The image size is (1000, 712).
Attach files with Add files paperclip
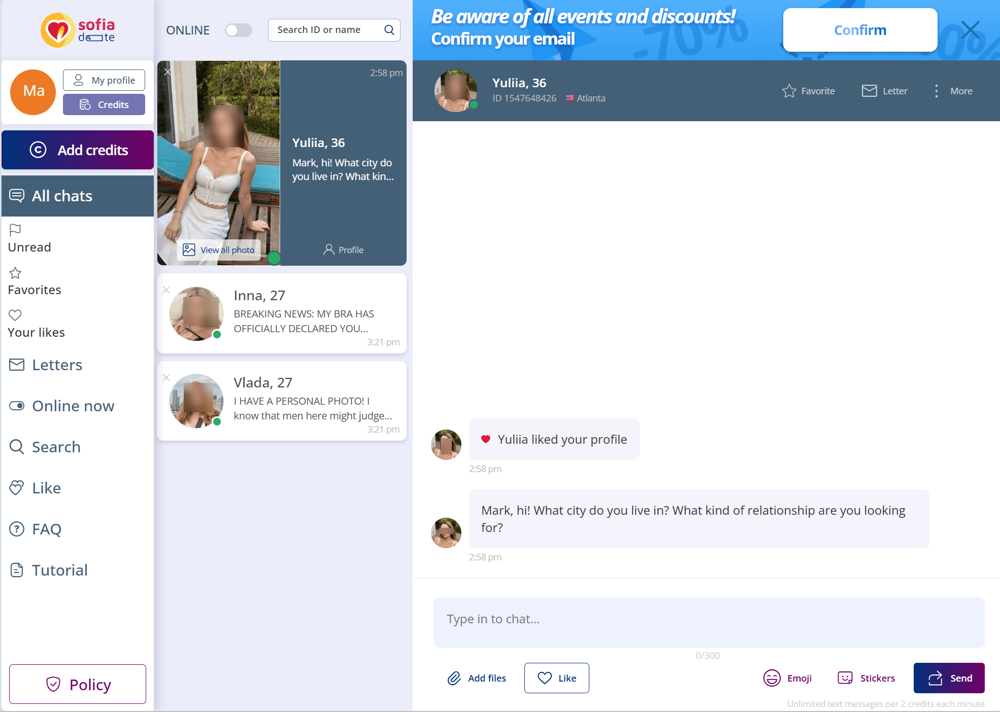(477, 678)
